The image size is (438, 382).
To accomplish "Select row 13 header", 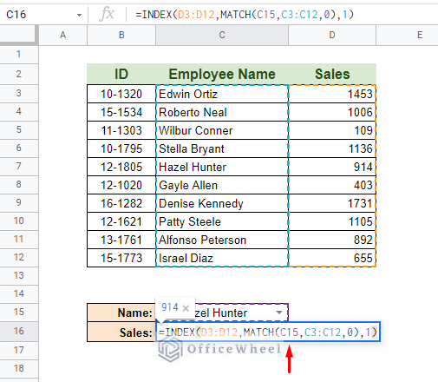I will click(19, 275).
